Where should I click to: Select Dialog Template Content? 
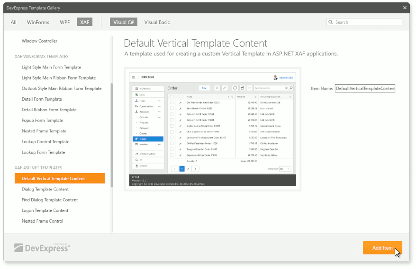click(x=45, y=189)
